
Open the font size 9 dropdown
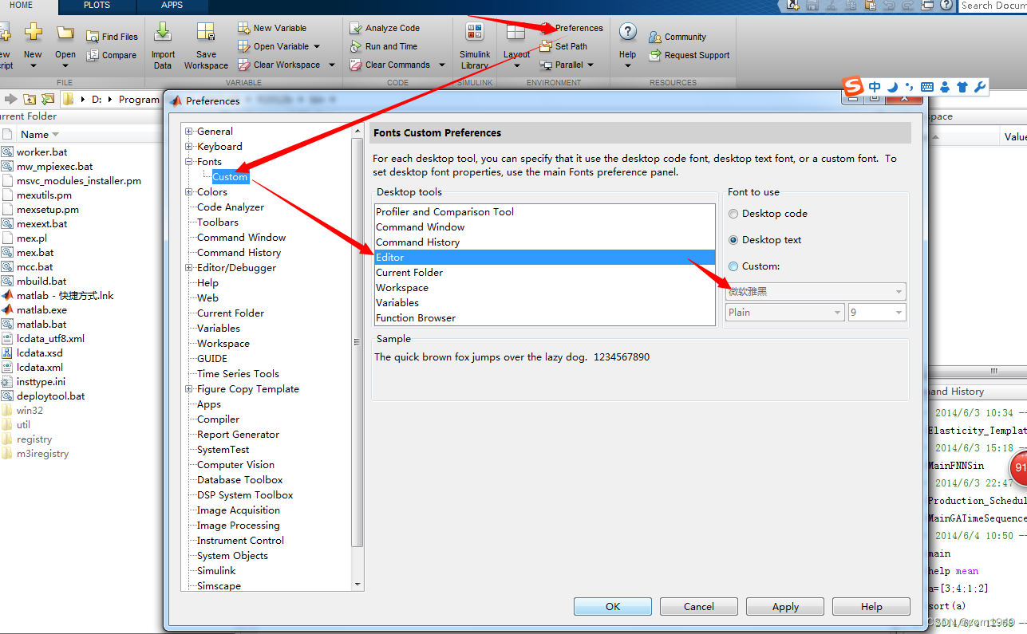(877, 313)
